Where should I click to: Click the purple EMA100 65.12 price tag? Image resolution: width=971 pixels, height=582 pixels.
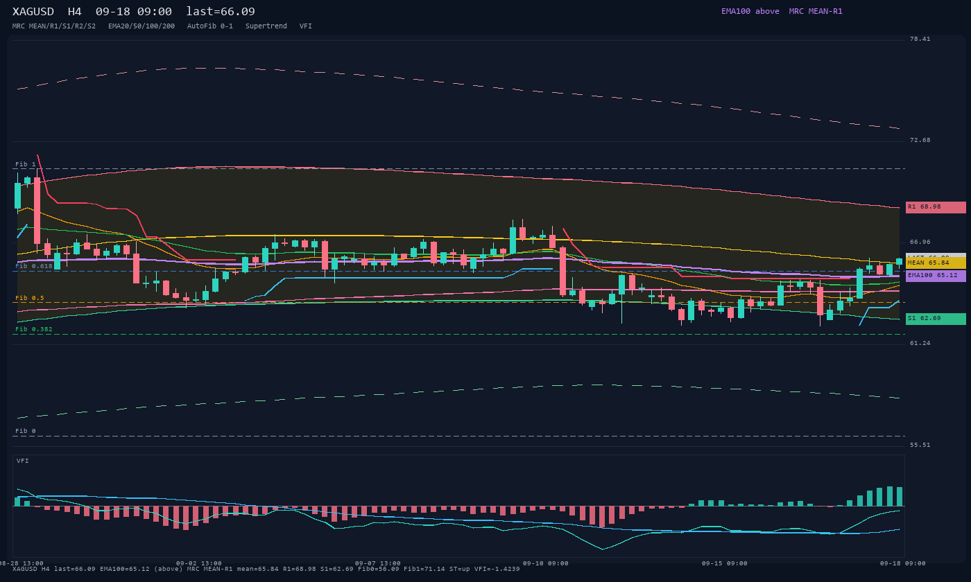coord(936,276)
